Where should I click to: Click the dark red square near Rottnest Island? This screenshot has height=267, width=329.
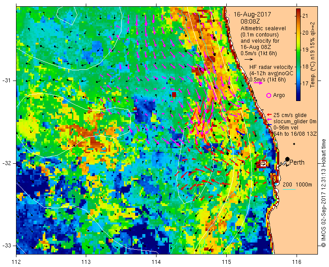click(x=261, y=164)
